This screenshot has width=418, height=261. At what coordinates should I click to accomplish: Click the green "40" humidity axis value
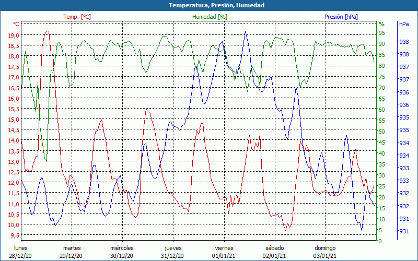[382, 153]
